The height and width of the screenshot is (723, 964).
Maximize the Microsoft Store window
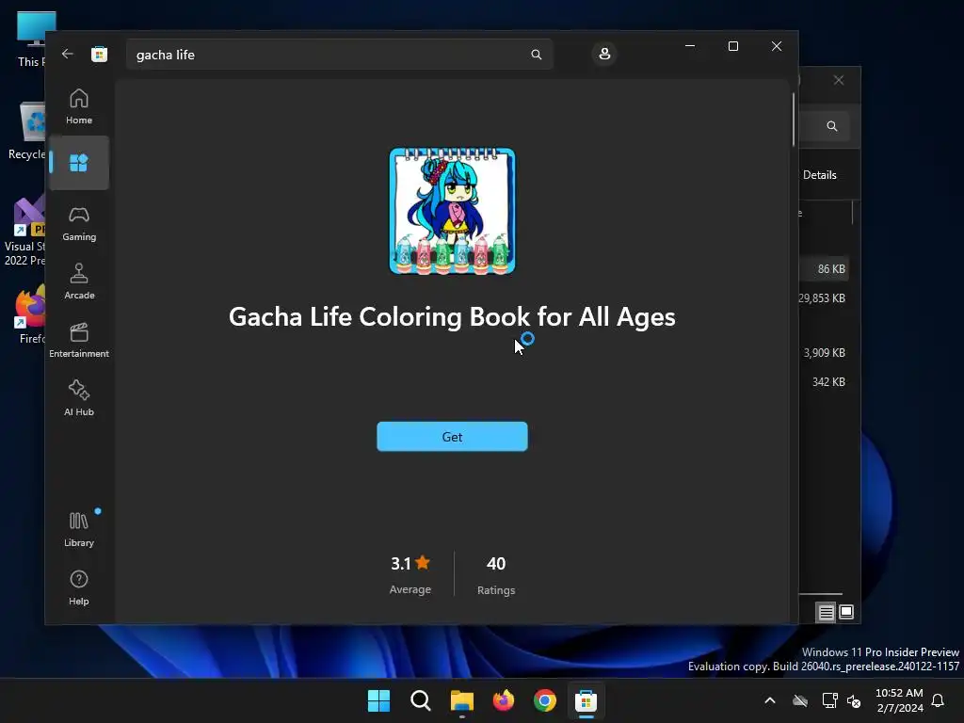click(732, 46)
